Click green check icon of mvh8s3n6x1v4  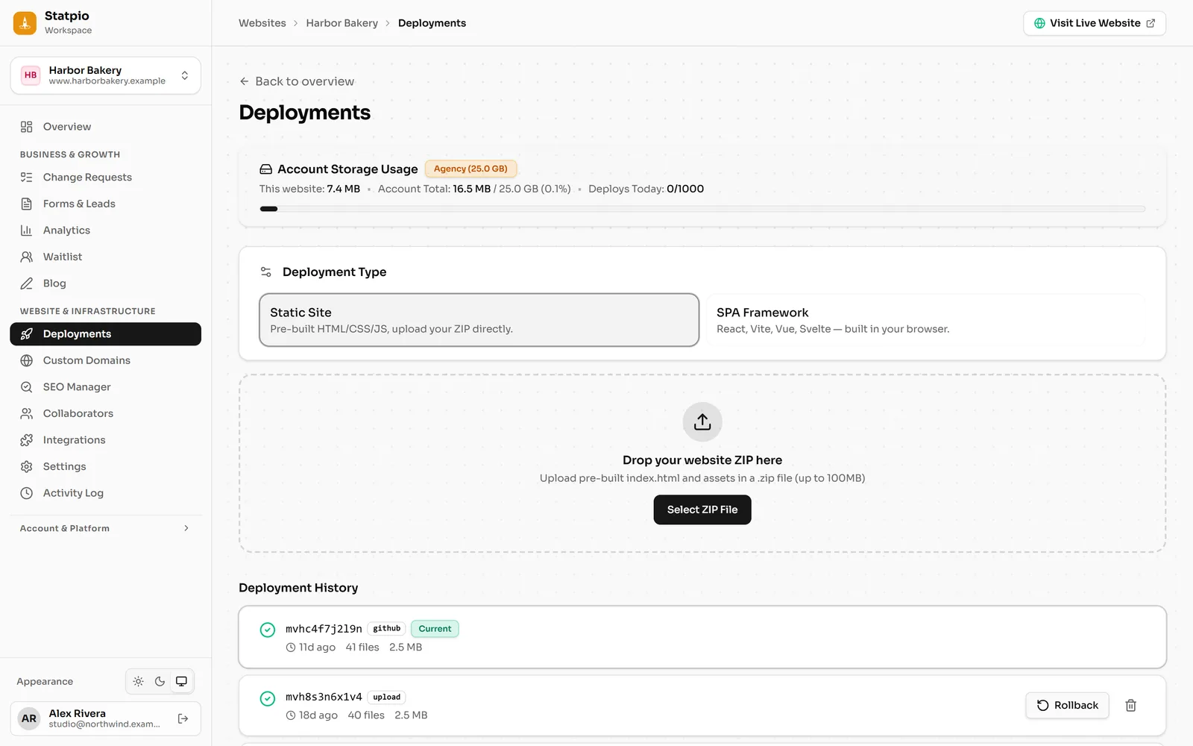click(x=268, y=698)
